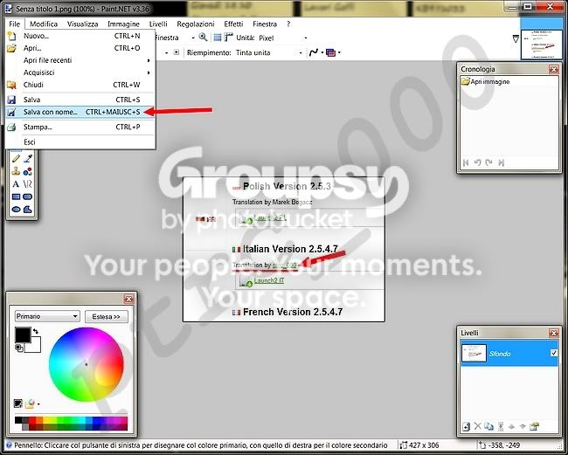Select the Rectangle shape tool
Screen dimensions: 568x455
tap(16, 196)
